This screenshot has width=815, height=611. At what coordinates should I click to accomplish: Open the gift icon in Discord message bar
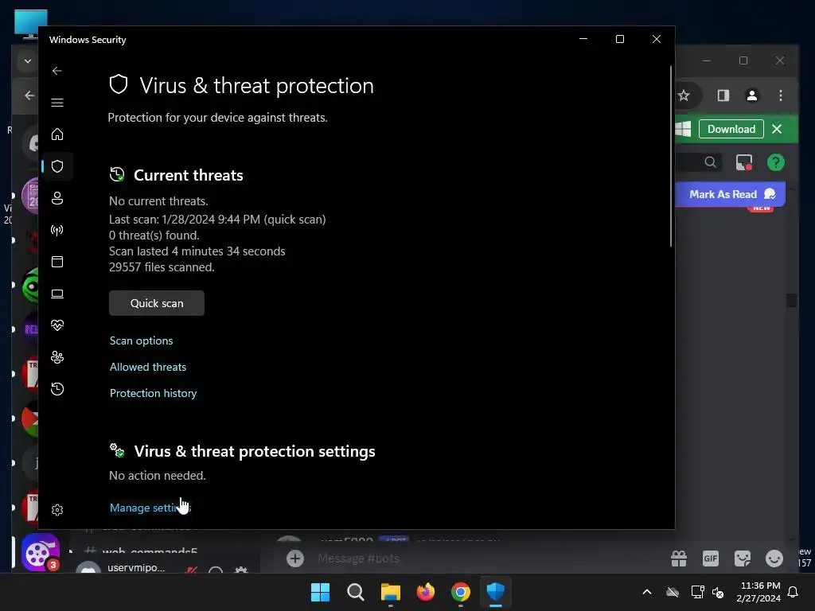(679, 558)
